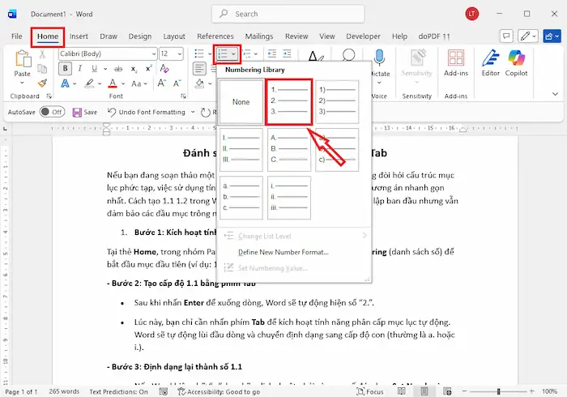Open the References ribbon tab

click(215, 36)
